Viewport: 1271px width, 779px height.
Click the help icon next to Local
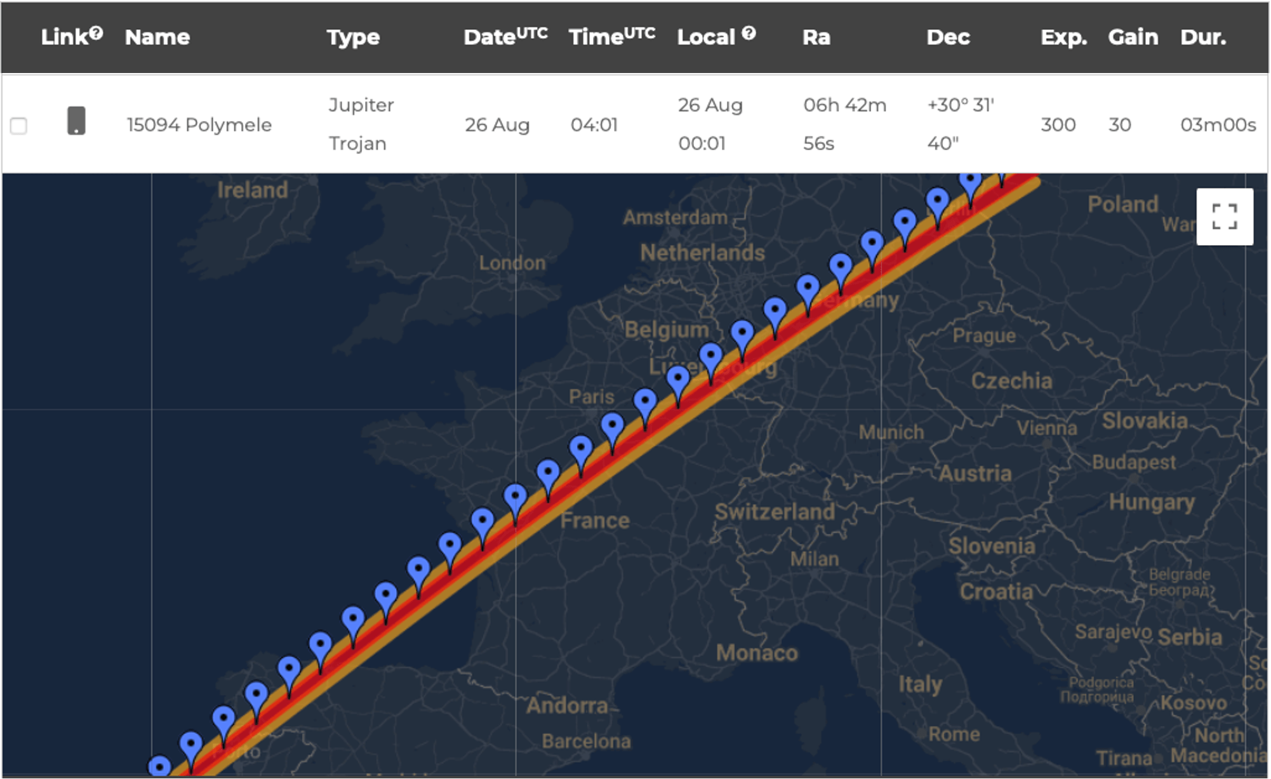(749, 33)
